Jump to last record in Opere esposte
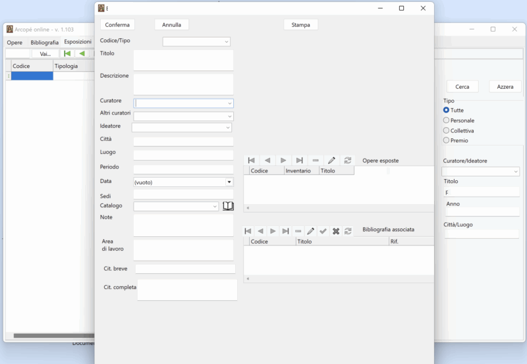This screenshot has width=527, height=364. click(x=299, y=161)
